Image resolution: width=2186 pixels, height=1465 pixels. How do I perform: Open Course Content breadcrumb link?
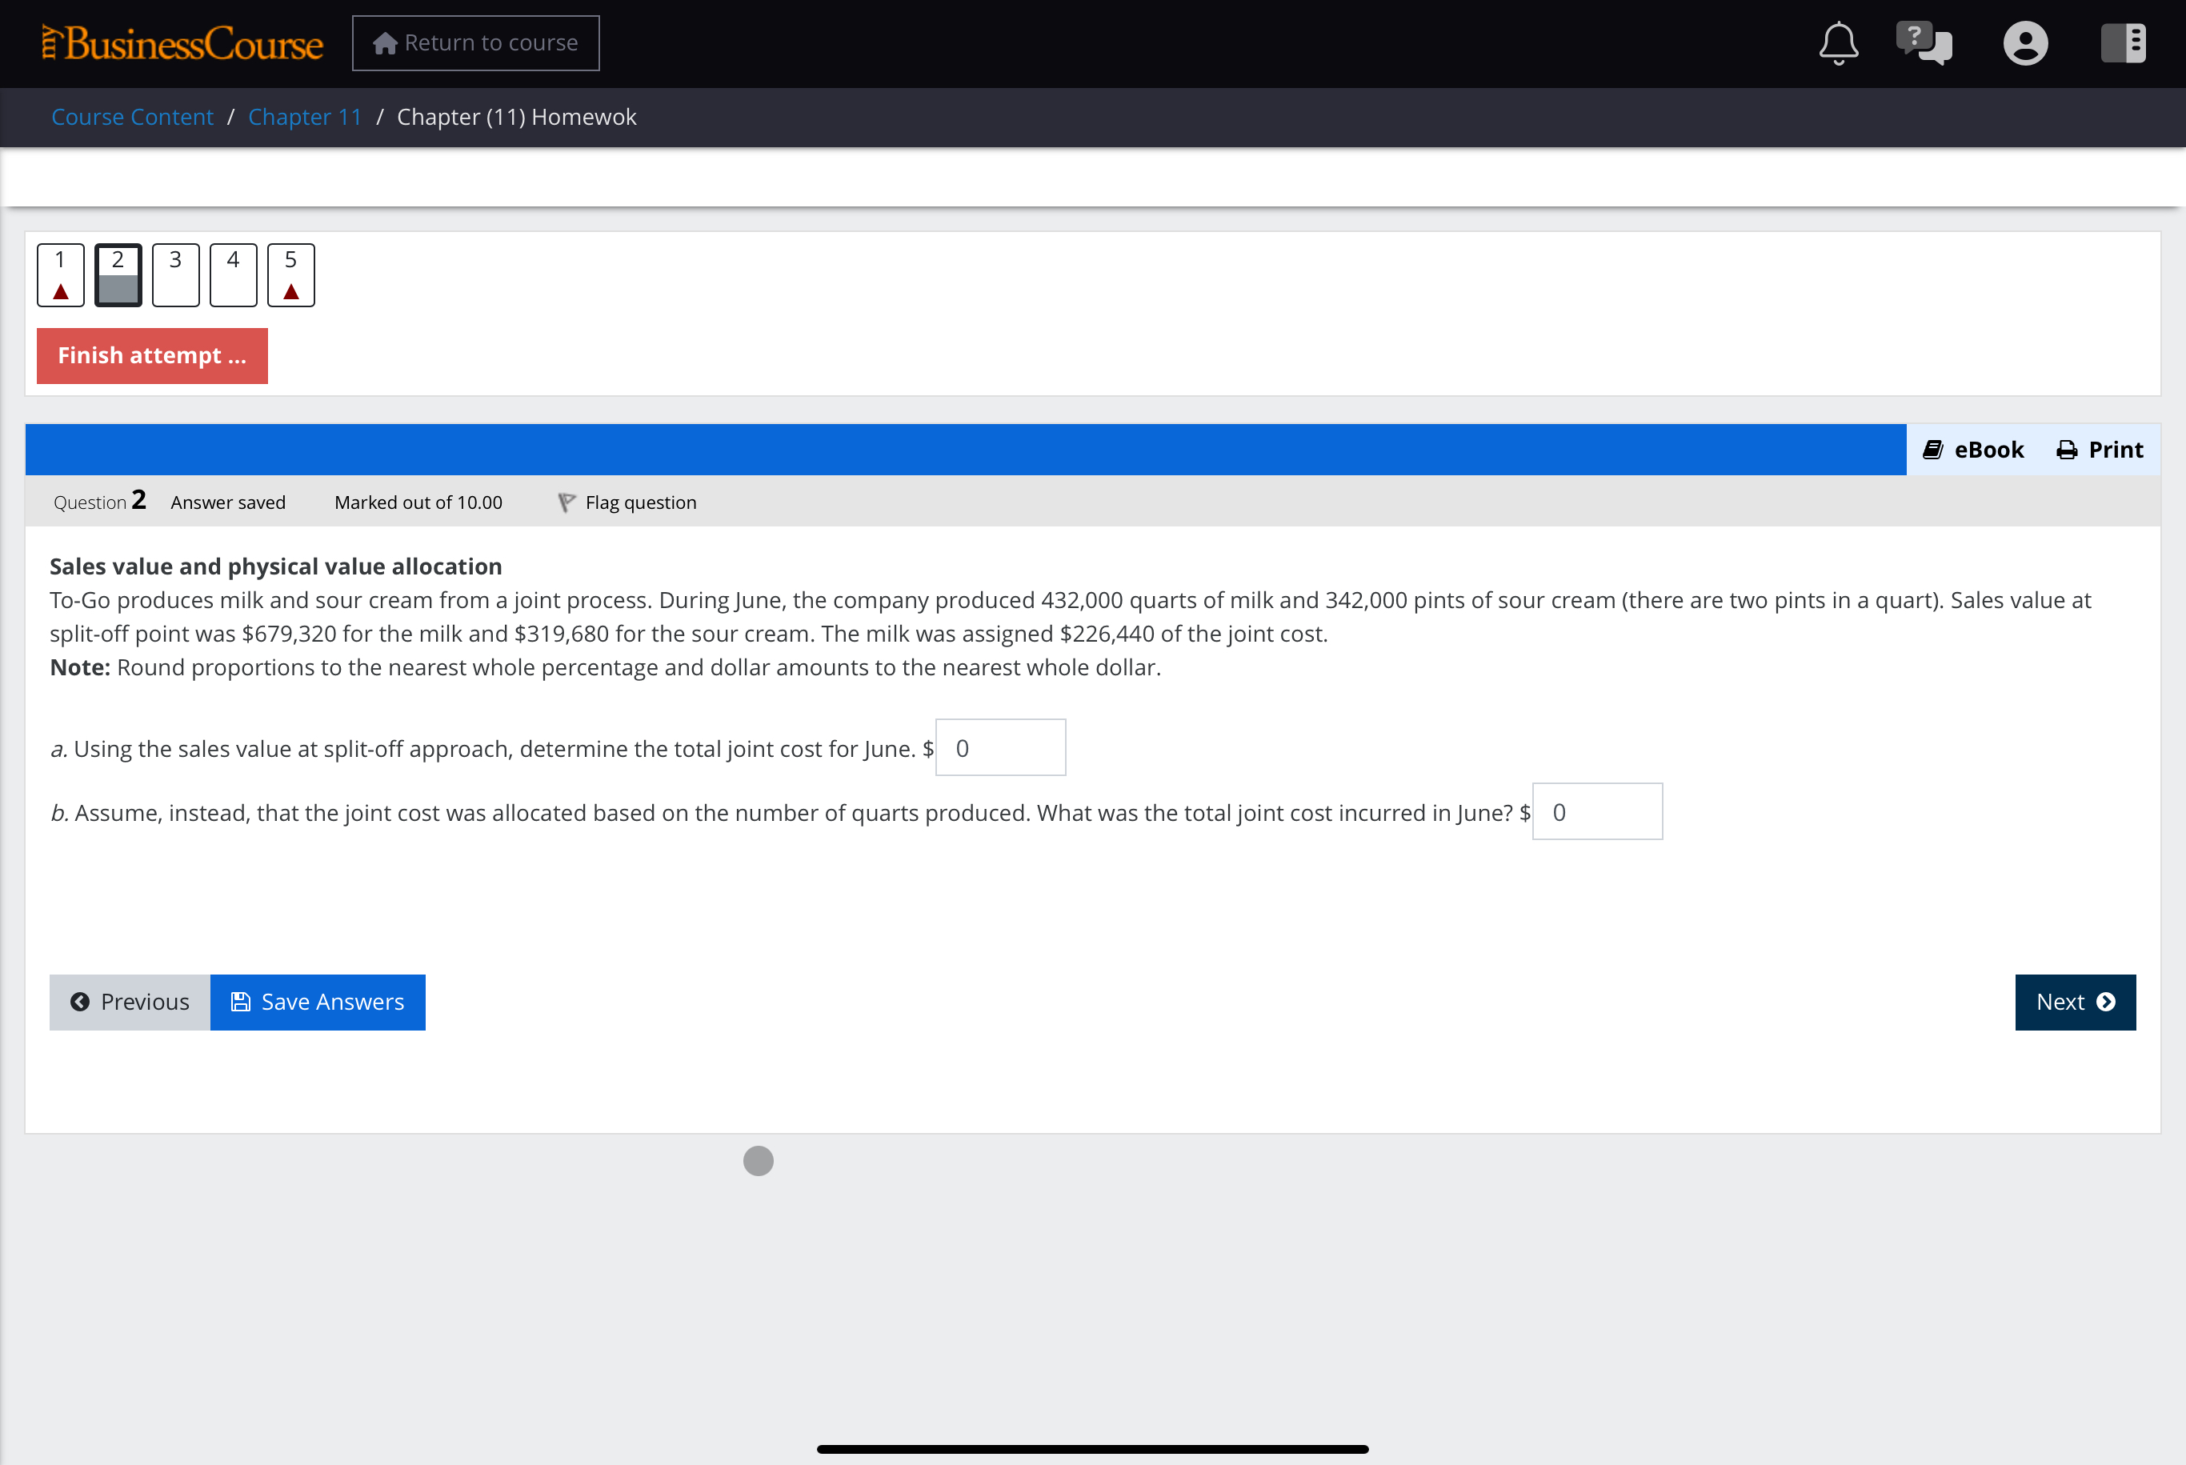133,117
